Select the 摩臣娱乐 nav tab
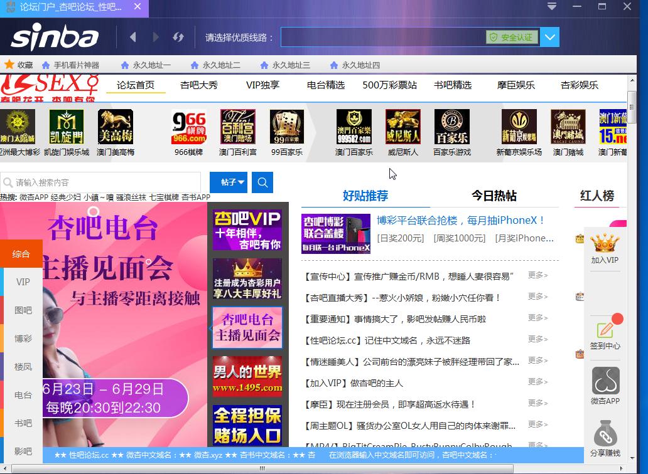Screen dimensions: 648x474 coord(516,85)
